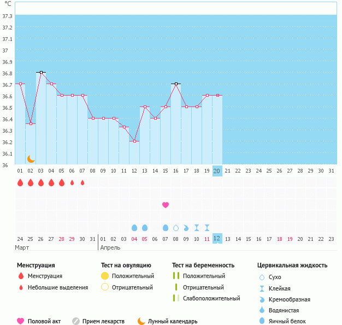Click the lowest temperature point on day 12
Image resolution: width=342 pixels, height=325 pixels.
(134, 141)
